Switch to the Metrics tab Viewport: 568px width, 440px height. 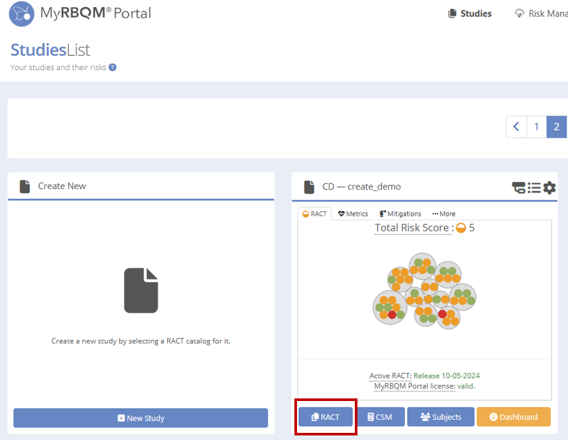tap(353, 214)
